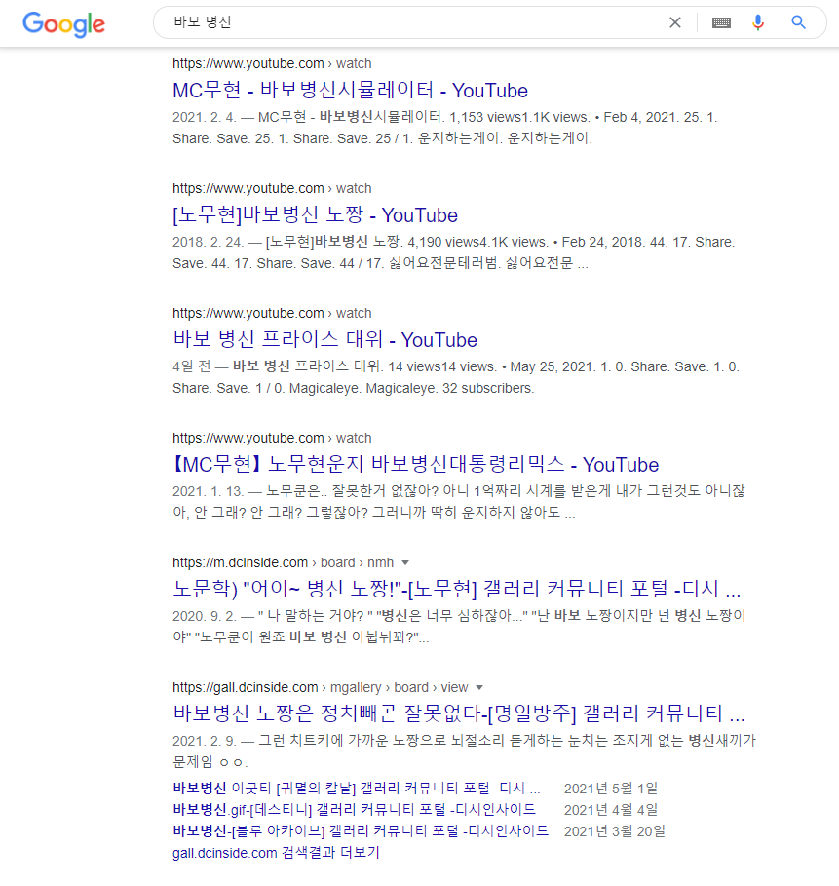Click the youtube.com URL above [노무현]바보병신 노짱 result
This screenshot has width=839, height=886.
coord(272,189)
